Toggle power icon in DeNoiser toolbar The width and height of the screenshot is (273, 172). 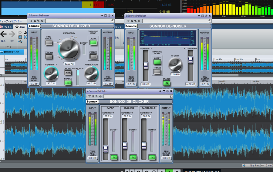139,21
